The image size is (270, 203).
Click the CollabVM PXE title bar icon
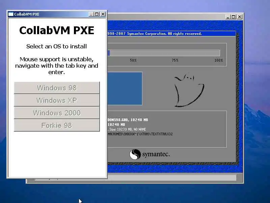(11, 14)
